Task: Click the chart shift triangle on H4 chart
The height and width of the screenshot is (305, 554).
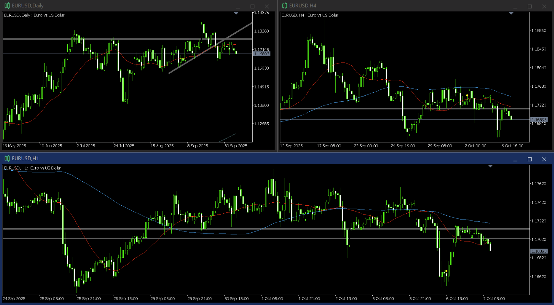Action: pyautogui.click(x=511, y=13)
